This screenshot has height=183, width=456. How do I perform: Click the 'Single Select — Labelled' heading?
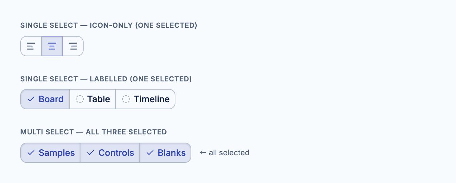[106, 79]
